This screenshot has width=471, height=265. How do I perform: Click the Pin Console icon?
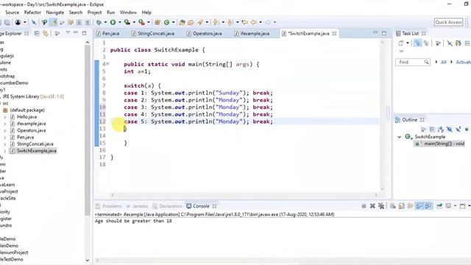[439, 206]
